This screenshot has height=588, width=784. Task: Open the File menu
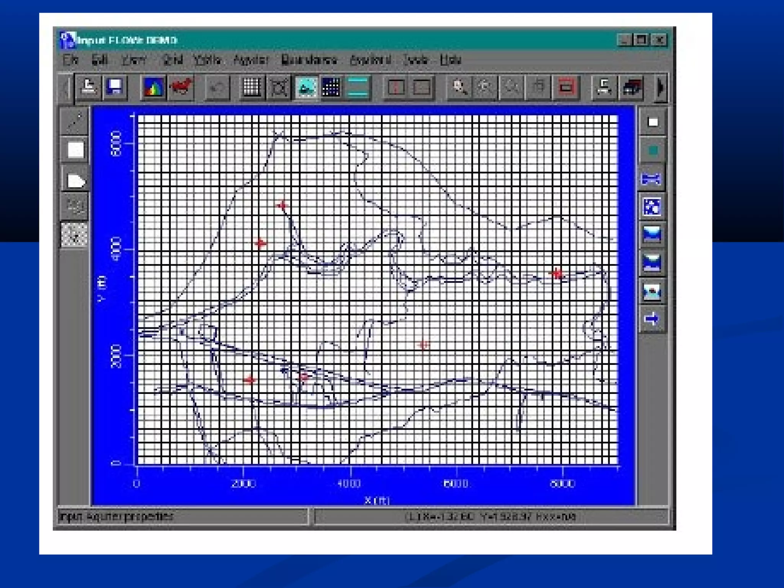[70, 60]
